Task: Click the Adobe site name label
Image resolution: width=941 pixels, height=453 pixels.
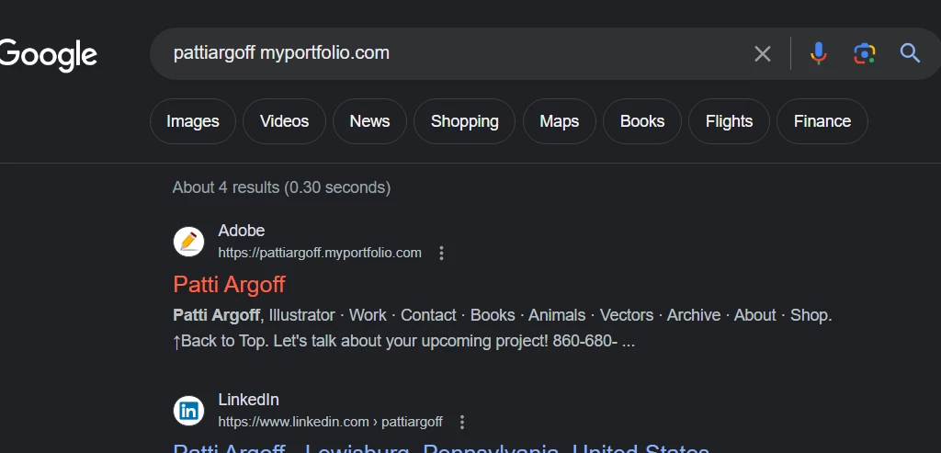Action: point(242,231)
